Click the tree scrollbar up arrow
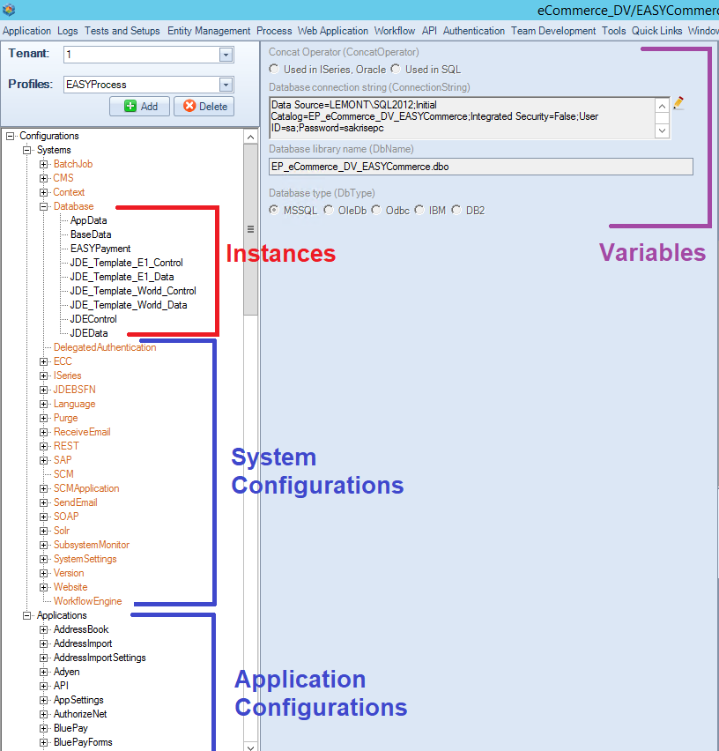The width and height of the screenshot is (719, 751). click(250, 137)
